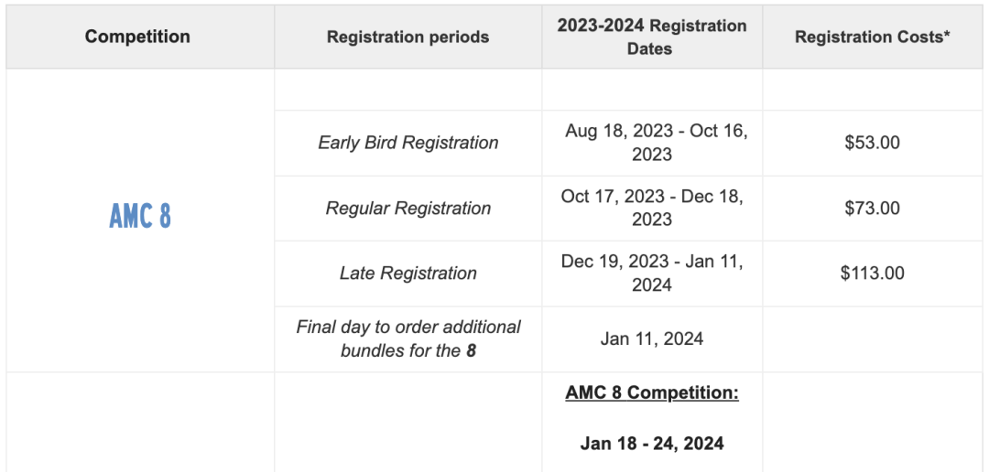Select the Early Bird Registration cell
The height and width of the screenshot is (472, 989).
[x=408, y=143]
